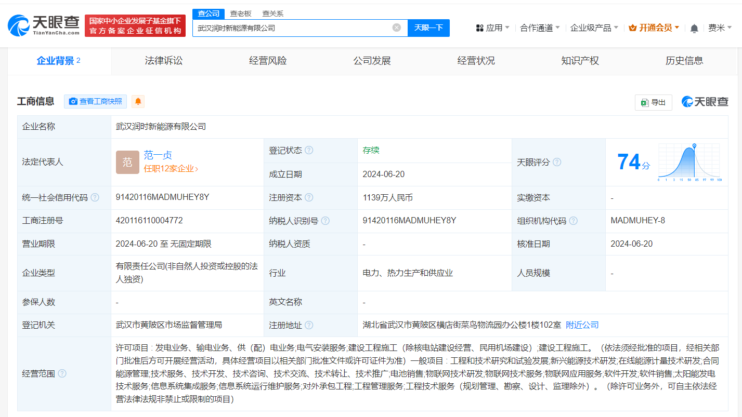Image resolution: width=742 pixels, height=417 pixels.
Task: Click the Excel export icon on 导出 button
Action: (645, 102)
